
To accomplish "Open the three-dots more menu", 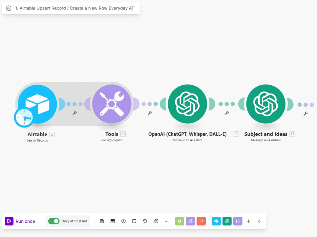I will tap(166, 221).
